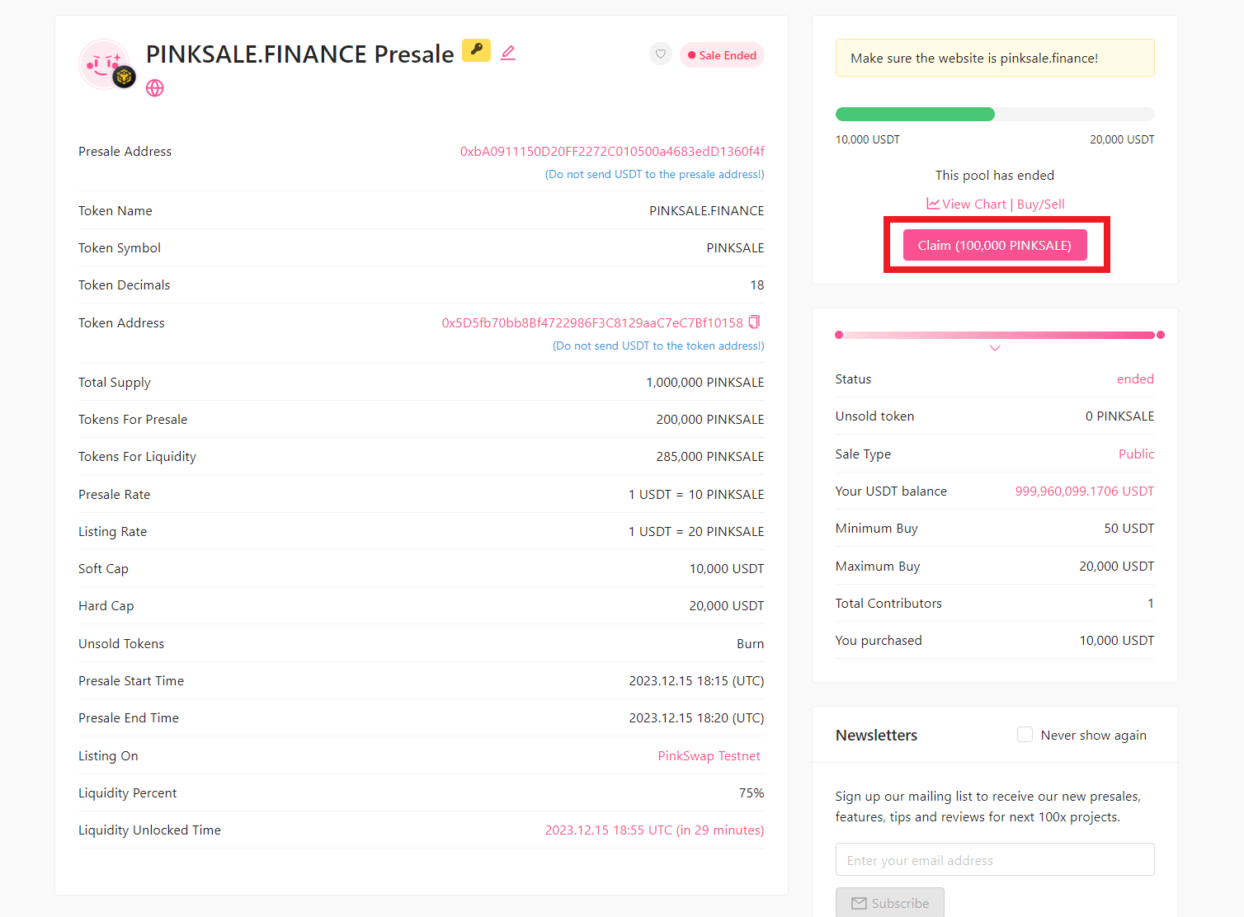Open the PinkSwap Testnet listing link
The width and height of the screenshot is (1244, 917).
tap(709, 755)
